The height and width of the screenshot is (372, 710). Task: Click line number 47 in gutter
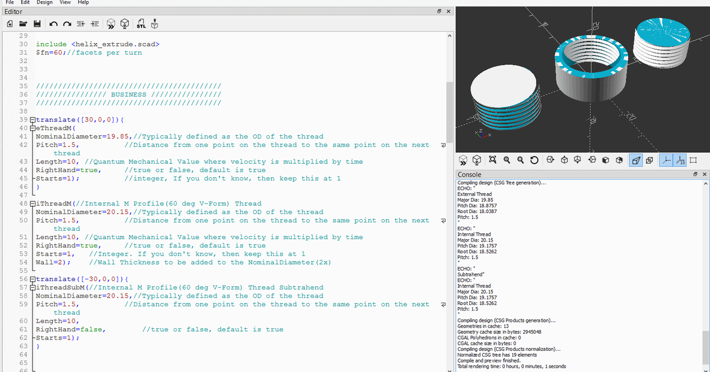pyautogui.click(x=24, y=195)
